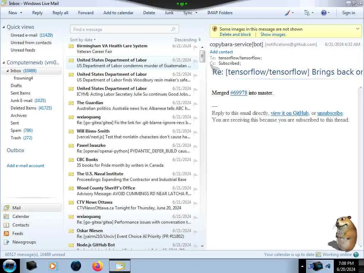Mark message as Junk
The height and width of the screenshot is (273, 364).
169,13
